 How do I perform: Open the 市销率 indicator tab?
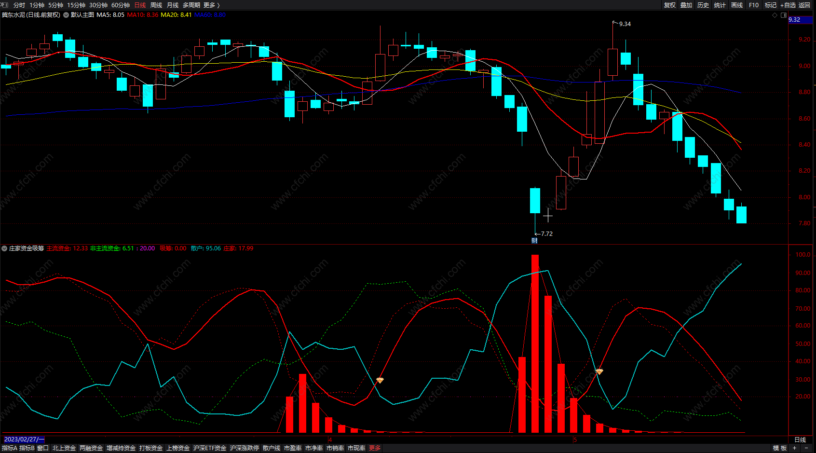coord(335,448)
